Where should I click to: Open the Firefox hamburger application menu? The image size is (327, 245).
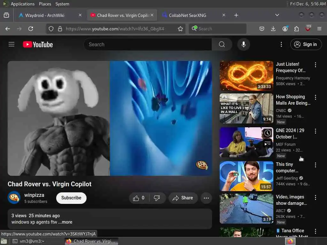point(319,29)
